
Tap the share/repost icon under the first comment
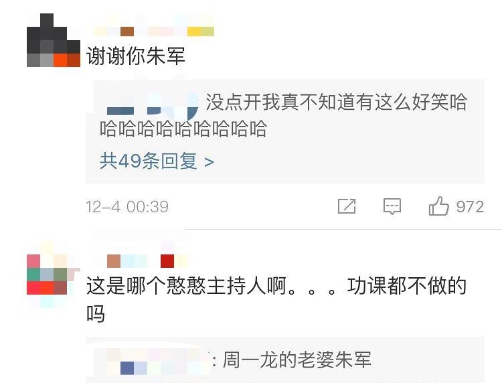pos(347,206)
